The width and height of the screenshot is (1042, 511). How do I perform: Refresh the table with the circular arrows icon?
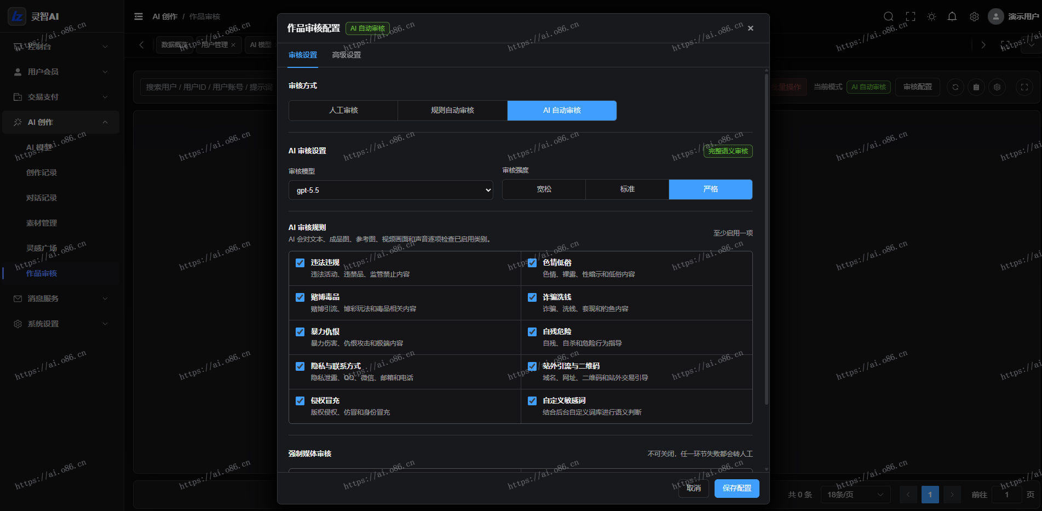click(955, 87)
